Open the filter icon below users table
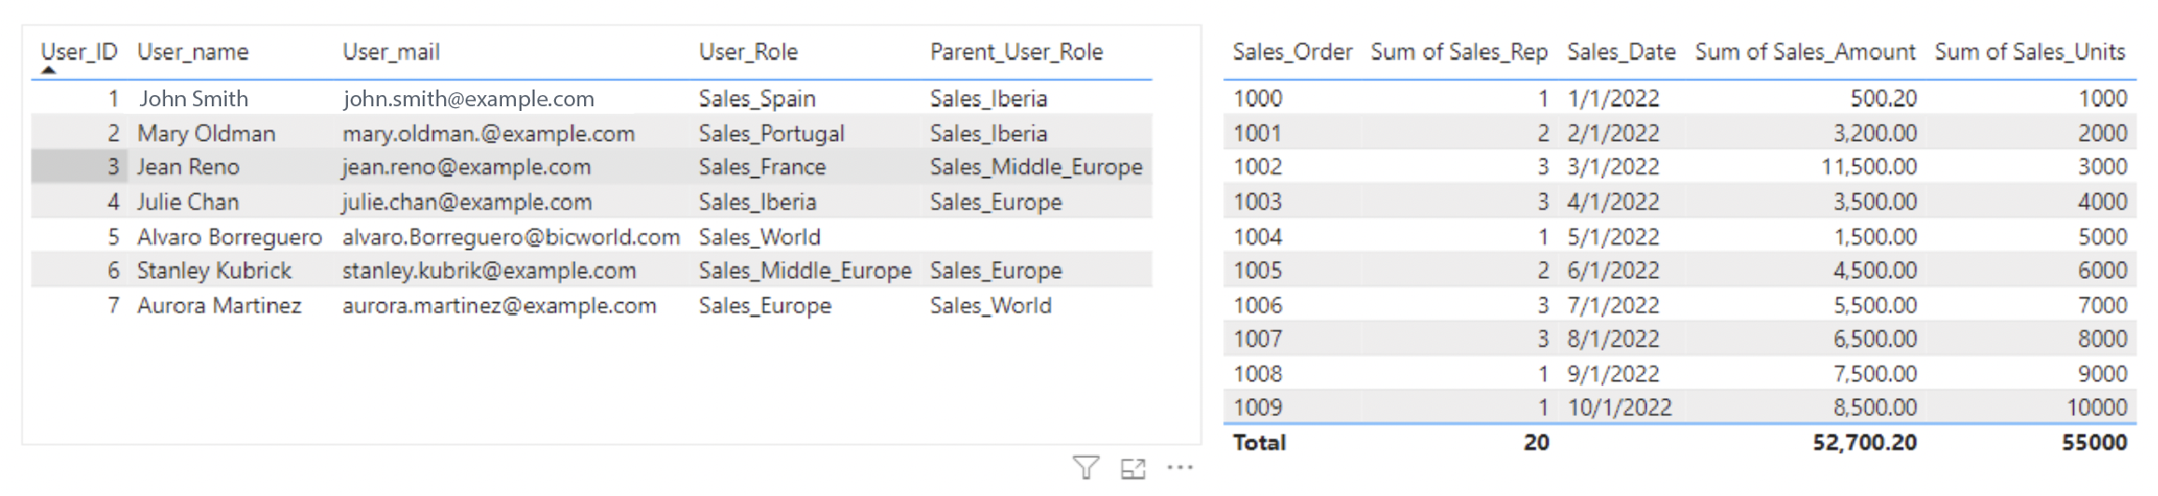Image resolution: width=2158 pixels, height=496 pixels. click(1086, 468)
